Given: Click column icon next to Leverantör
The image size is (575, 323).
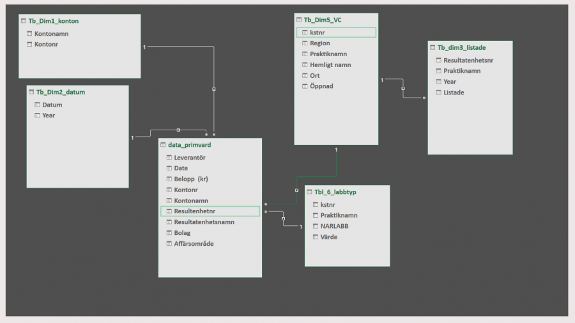Looking at the screenshot, I should click(169, 158).
